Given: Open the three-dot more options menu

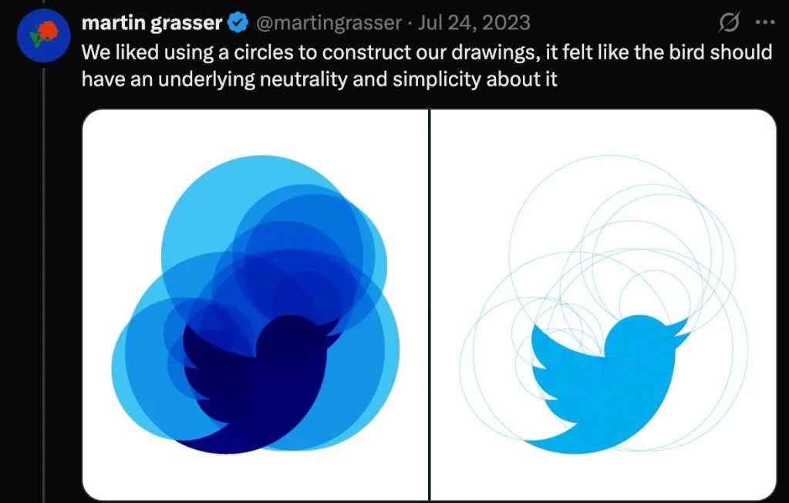Looking at the screenshot, I should (x=764, y=23).
